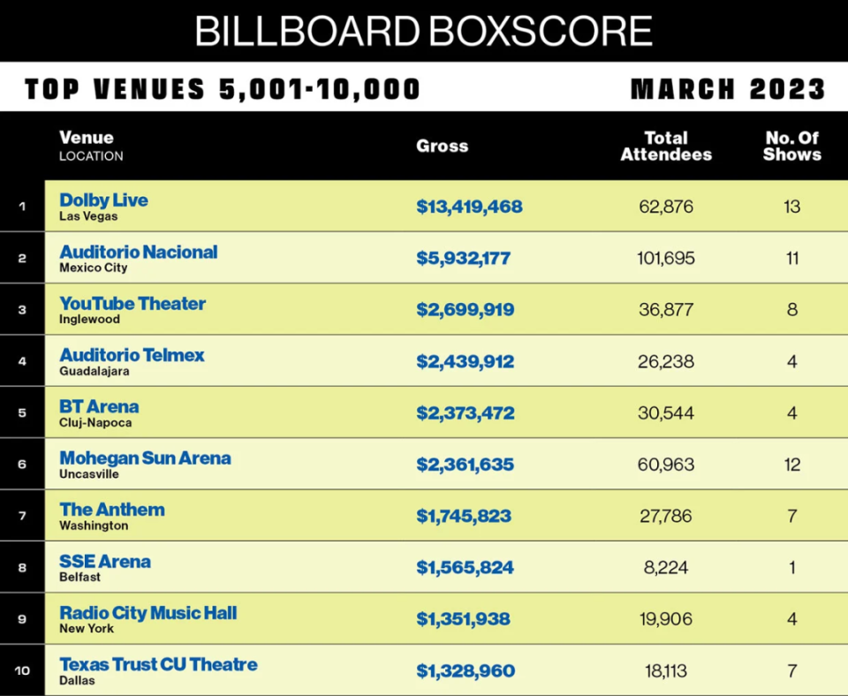This screenshot has height=696, width=848.
Task: Click The Anthem venue name
Action: 111,510
